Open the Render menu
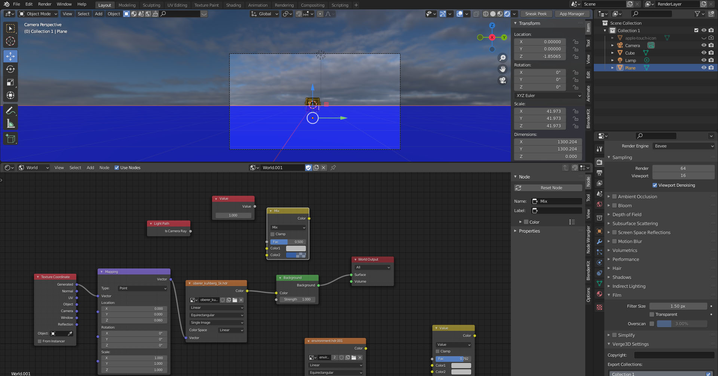Viewport: 718px width, 376px height. coord(45,4)
